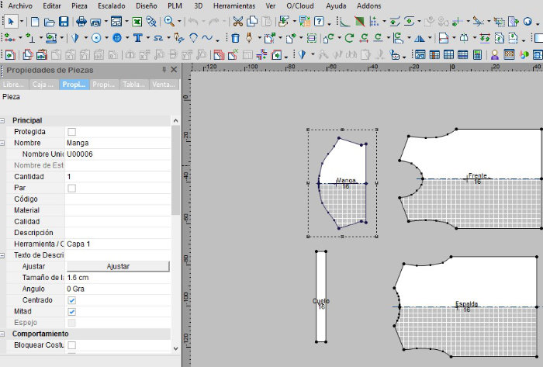The width and height of the screenshot is (543, 367).
Task: Collapse the Principal section
Action: 4,121
